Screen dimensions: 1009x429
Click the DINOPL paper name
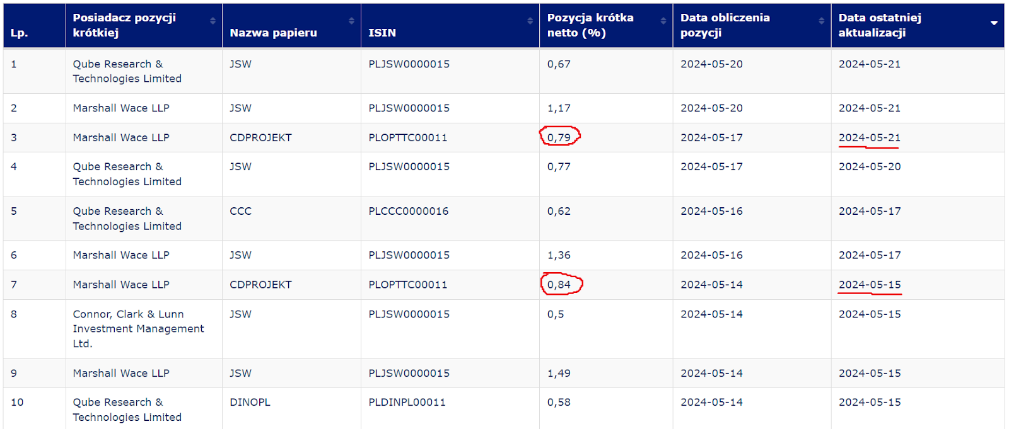(250, 402)
